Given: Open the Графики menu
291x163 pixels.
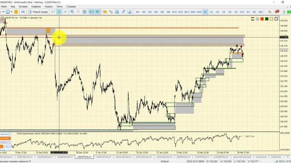Looking at the screenshot, I should 36,6.
